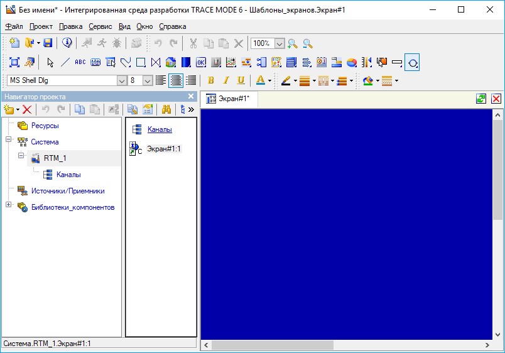Toggle underline text formatting
Image resolution: width=505 pixels, height=353 pixels.
(x=241, y=80)
